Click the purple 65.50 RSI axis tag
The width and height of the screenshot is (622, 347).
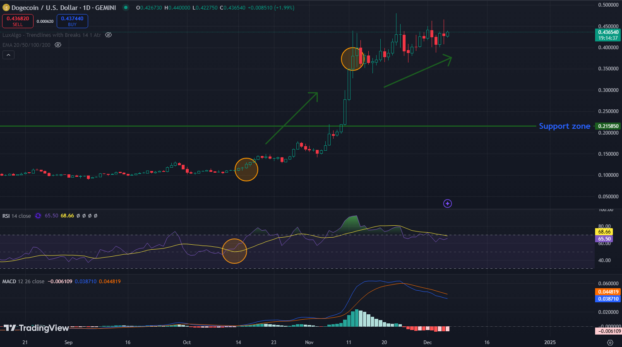(603, 239)
